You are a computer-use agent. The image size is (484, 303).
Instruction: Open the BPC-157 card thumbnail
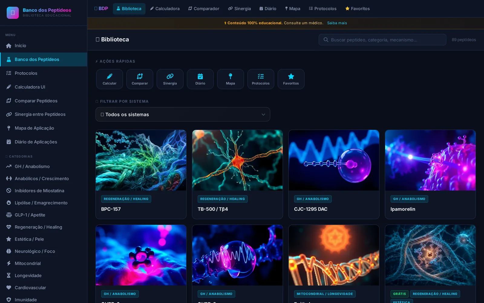click(x=141, y=160)
